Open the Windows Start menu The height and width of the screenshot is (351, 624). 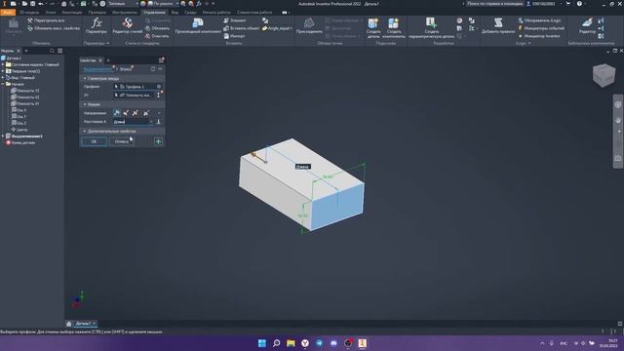pos(262,343)
